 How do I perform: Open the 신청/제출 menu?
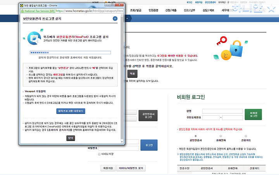[171, 10]
